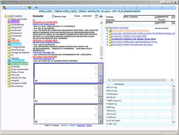
Task: Enable the Mostrar Todo checkbox
Action: tap(53, 17)
